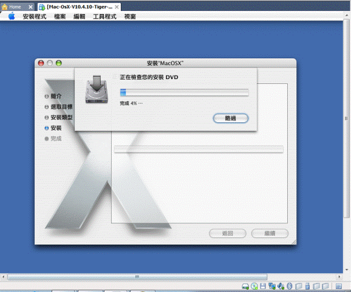The width and height of the screenshot is (351, 292).
Task: Click the Home tab icon
Action: pos(4,7)
